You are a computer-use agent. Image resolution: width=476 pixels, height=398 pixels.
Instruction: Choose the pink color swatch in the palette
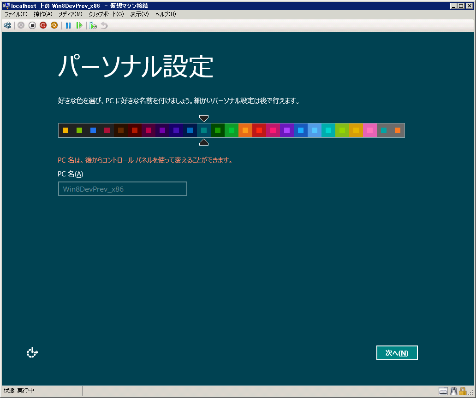pos(370,130)
